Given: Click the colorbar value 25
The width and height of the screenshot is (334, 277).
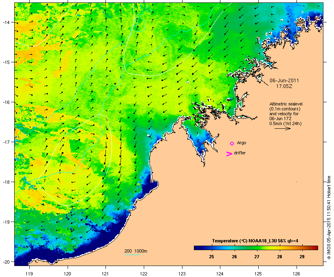Looking at the screenshot, I should pyautogui.click(x=211, y=257).
